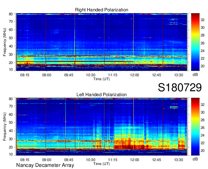Click the 24 value on Right Handed color scale
Viewport: 208px width, 169px height.
click(x=202, y=51)
